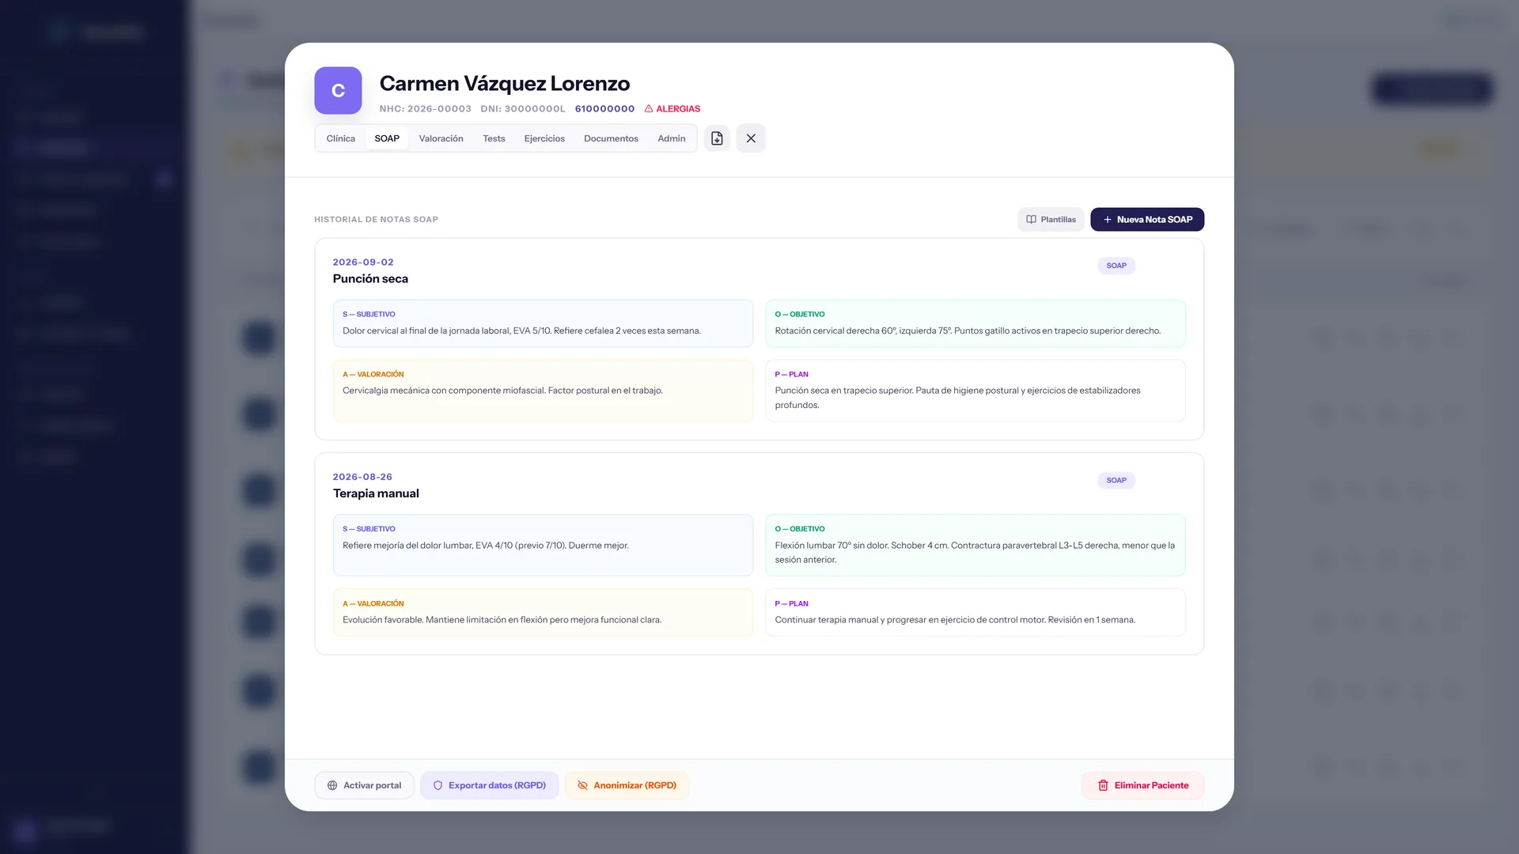Click the Objetivo box about flexión lumbar 70°

pyautogui.click(x=975, y=546)
